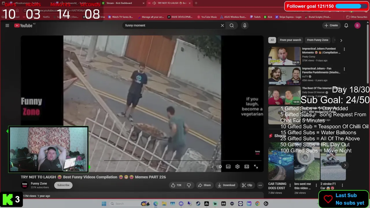Subscribe to the Funny Zone channel
Viewport: 370px width, 208px height.
click(63, 185)
